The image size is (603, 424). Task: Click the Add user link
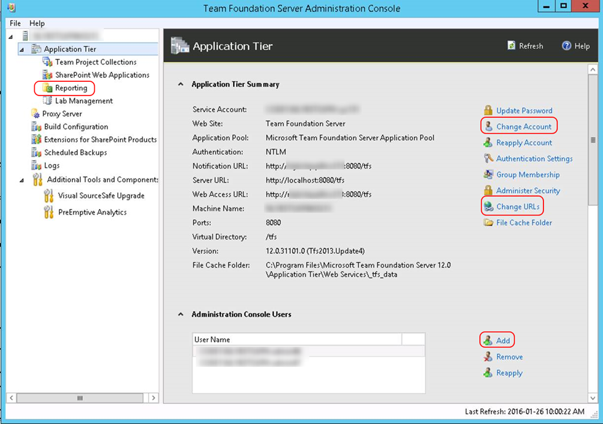[503, 340]
